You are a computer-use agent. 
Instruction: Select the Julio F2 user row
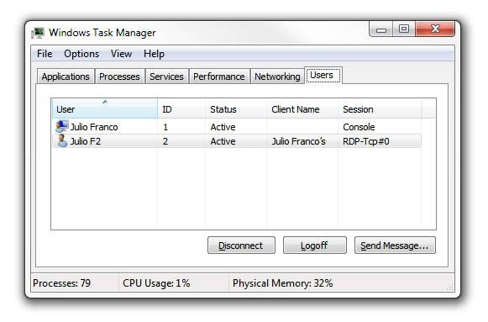pyautogui.click(x=237, y=141)
